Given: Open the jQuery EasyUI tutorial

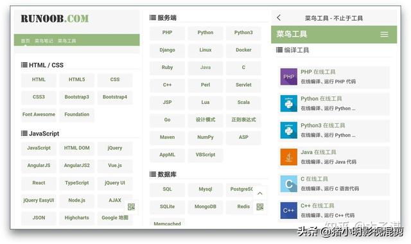Looking at the screenshot, I should click(39, 200).
